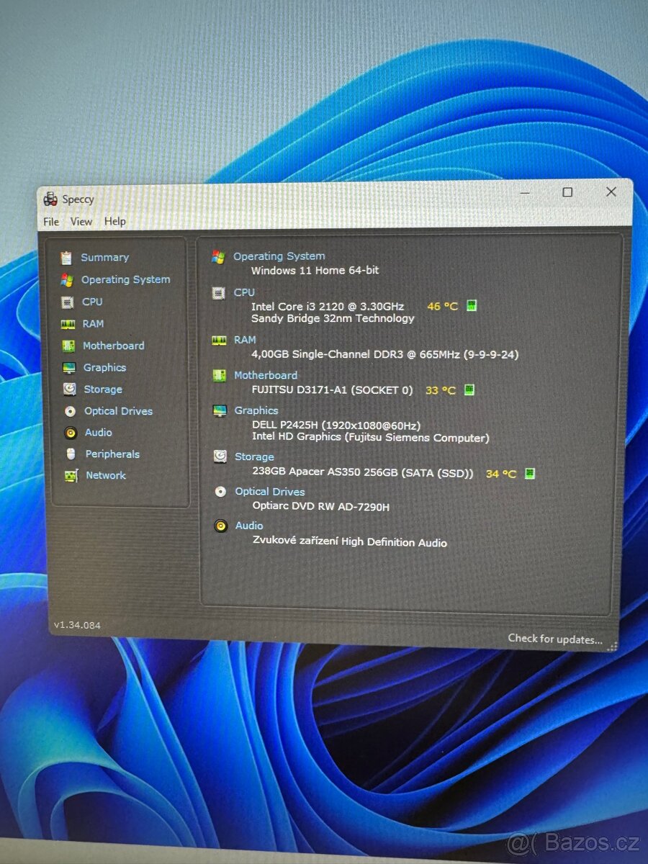
Task: Click the Operating System Windows flag sidebar icon
Action: pyautogui.click(x=67, y=280)
